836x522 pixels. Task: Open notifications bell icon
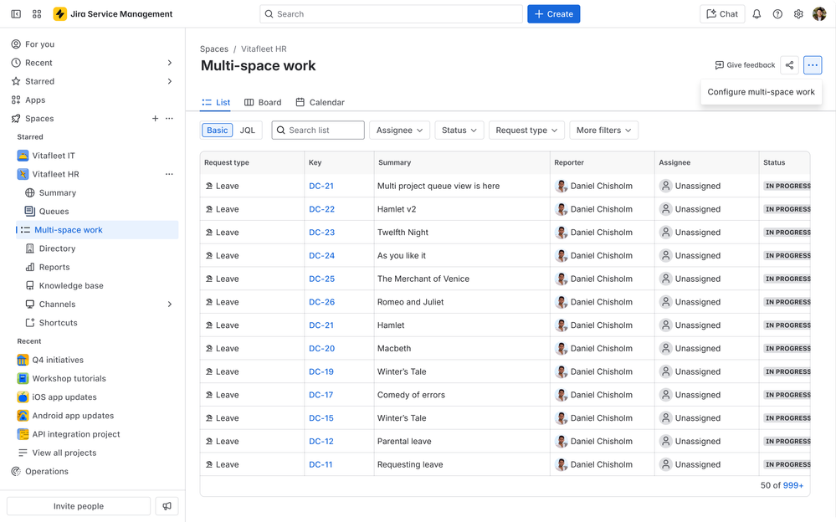point(757,14)
